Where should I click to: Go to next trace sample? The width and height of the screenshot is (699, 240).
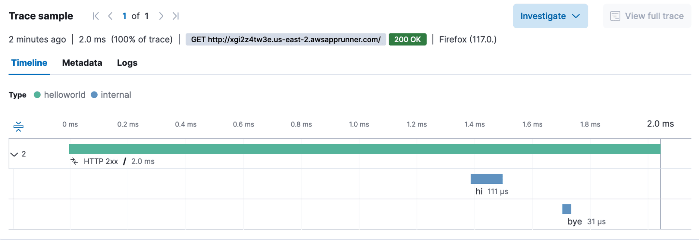click(161, 16)
